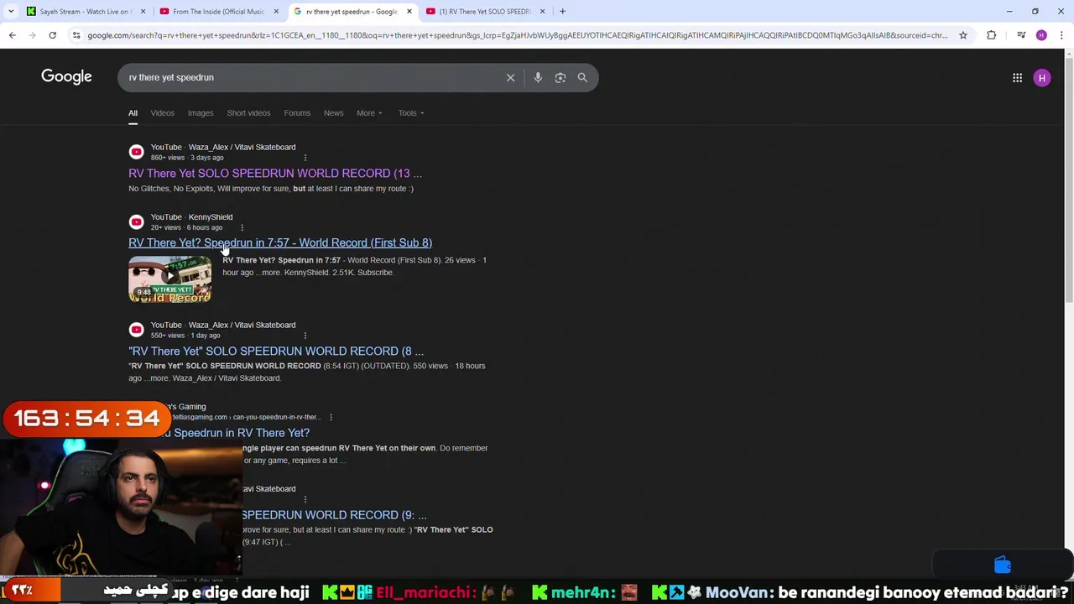Screen dimensions: 1074x604
Task: Click into the search text field
Action: (310, 77)
